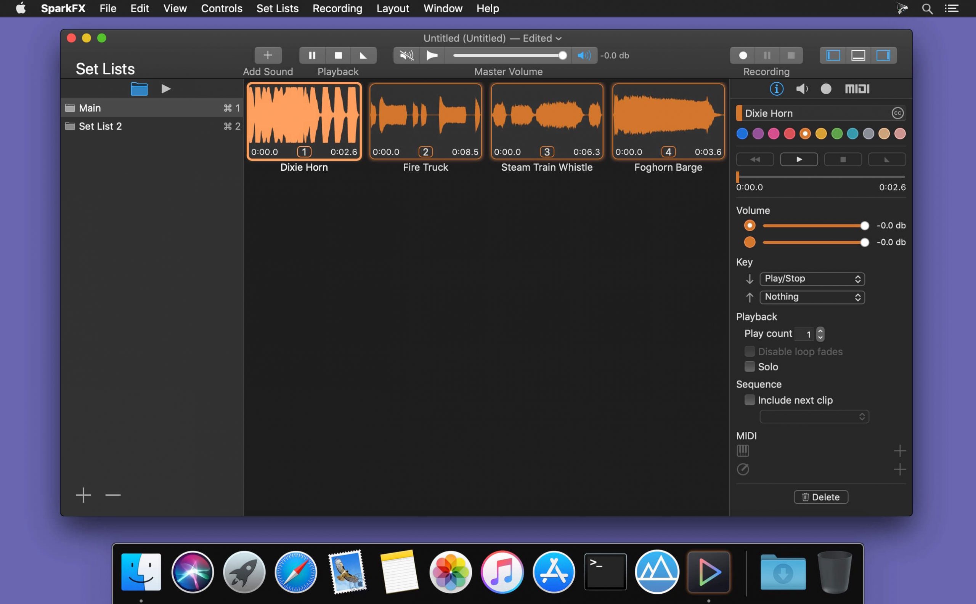Enable the Solo checkbox
976x604 pixels.
tap(750, 366)
